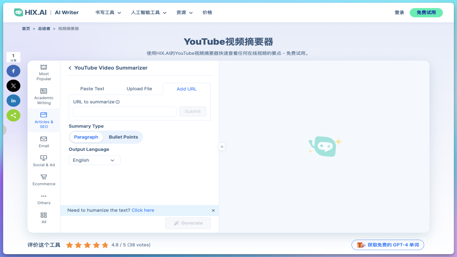Open the Ecommerce tools section
The height and width of the screenshot is (257, 457).
click(x=43, y=180)
